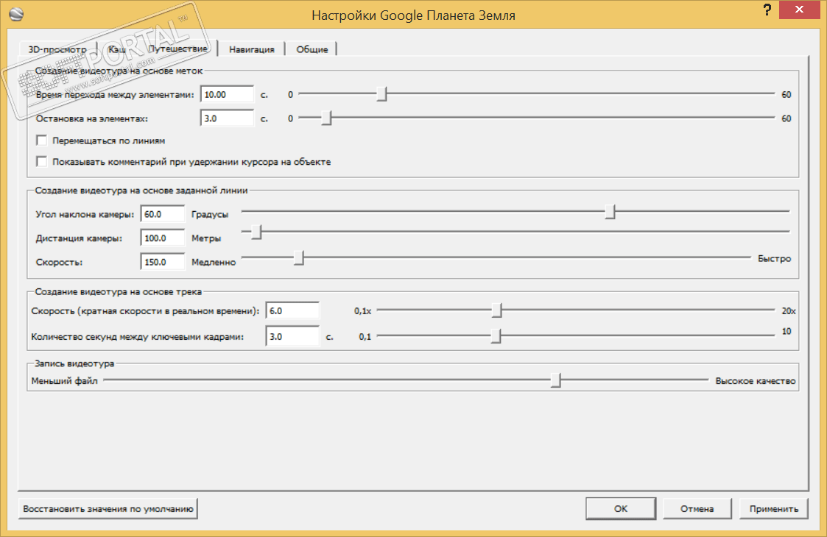Click the video tour recording quality slider

pyautogui.click(x=555, y=380)
